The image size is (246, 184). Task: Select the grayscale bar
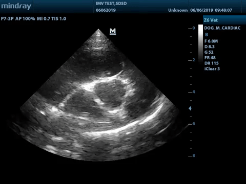[200, 44]
